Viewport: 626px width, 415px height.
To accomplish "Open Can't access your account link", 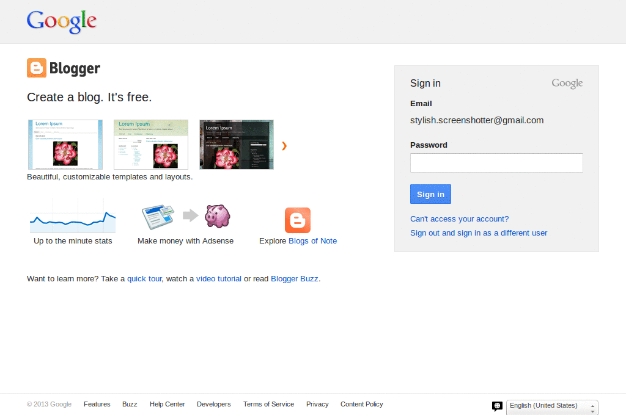I will [x=460, y=219].
